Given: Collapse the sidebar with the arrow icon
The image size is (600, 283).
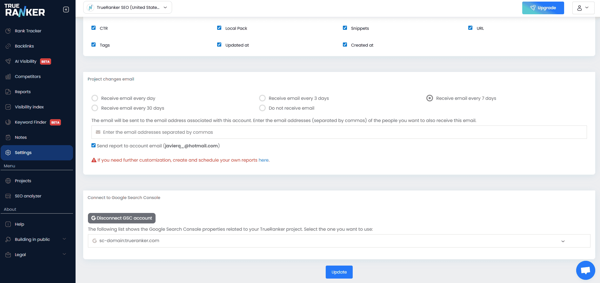Looking at the screenshot, I should pyautogui.click(x=66, y=10).
